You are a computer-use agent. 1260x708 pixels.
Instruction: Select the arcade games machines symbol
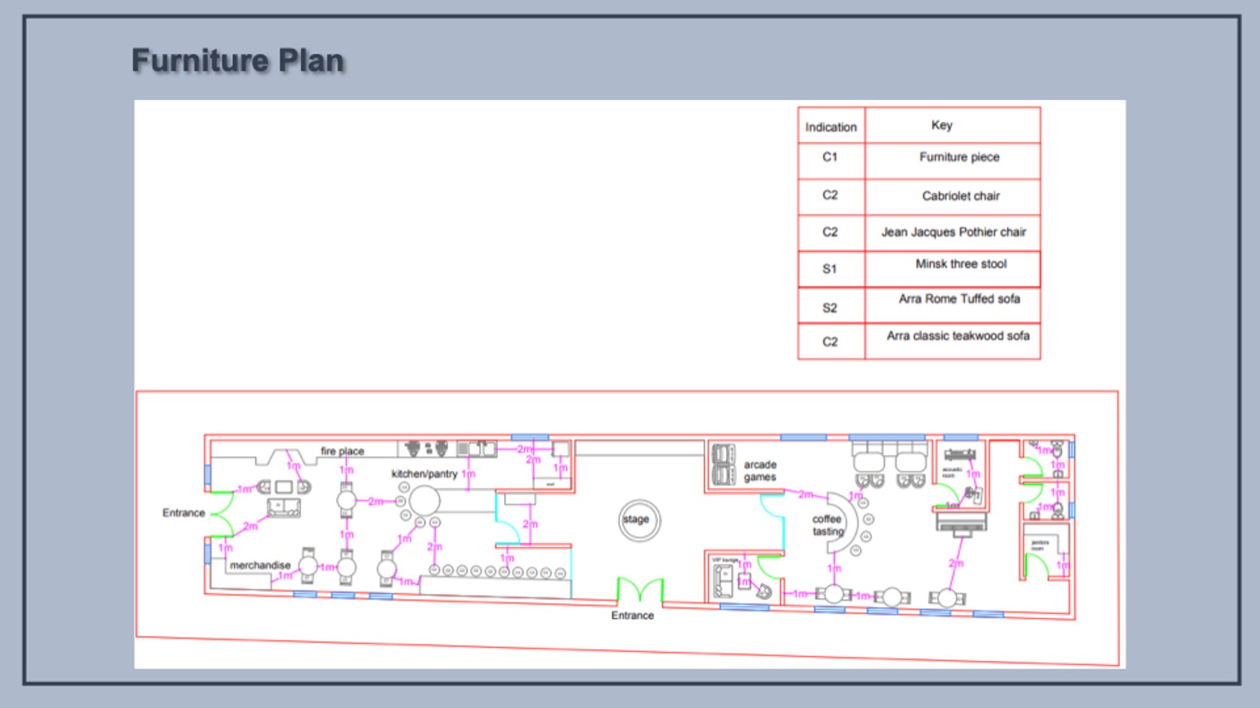[x=723, y=464]
